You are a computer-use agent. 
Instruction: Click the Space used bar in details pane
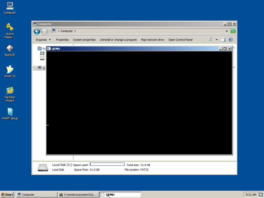[x=107, y=164]
